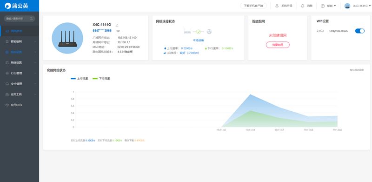Click the LAN IP 10.168.1.1
Screen dimensions: 372x182
tap(124, 42)
